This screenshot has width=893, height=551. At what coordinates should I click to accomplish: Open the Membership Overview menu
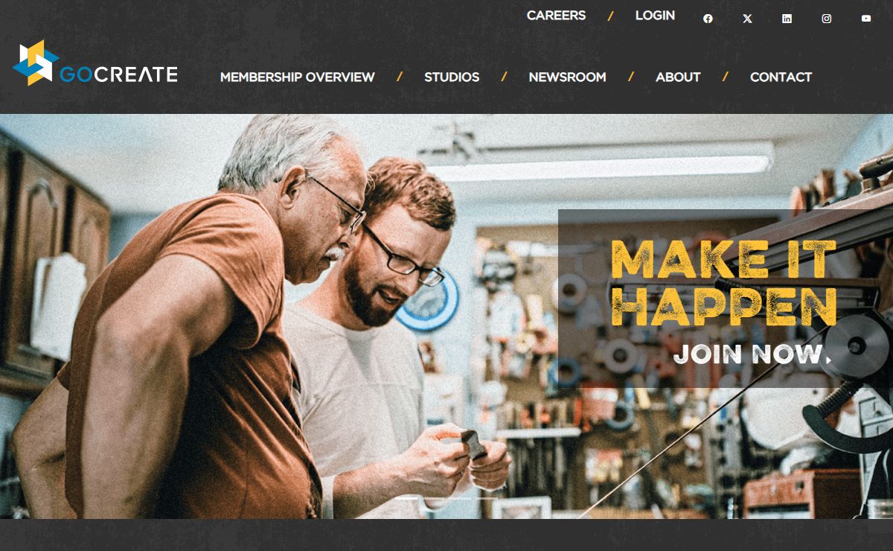tap(298, 77)
